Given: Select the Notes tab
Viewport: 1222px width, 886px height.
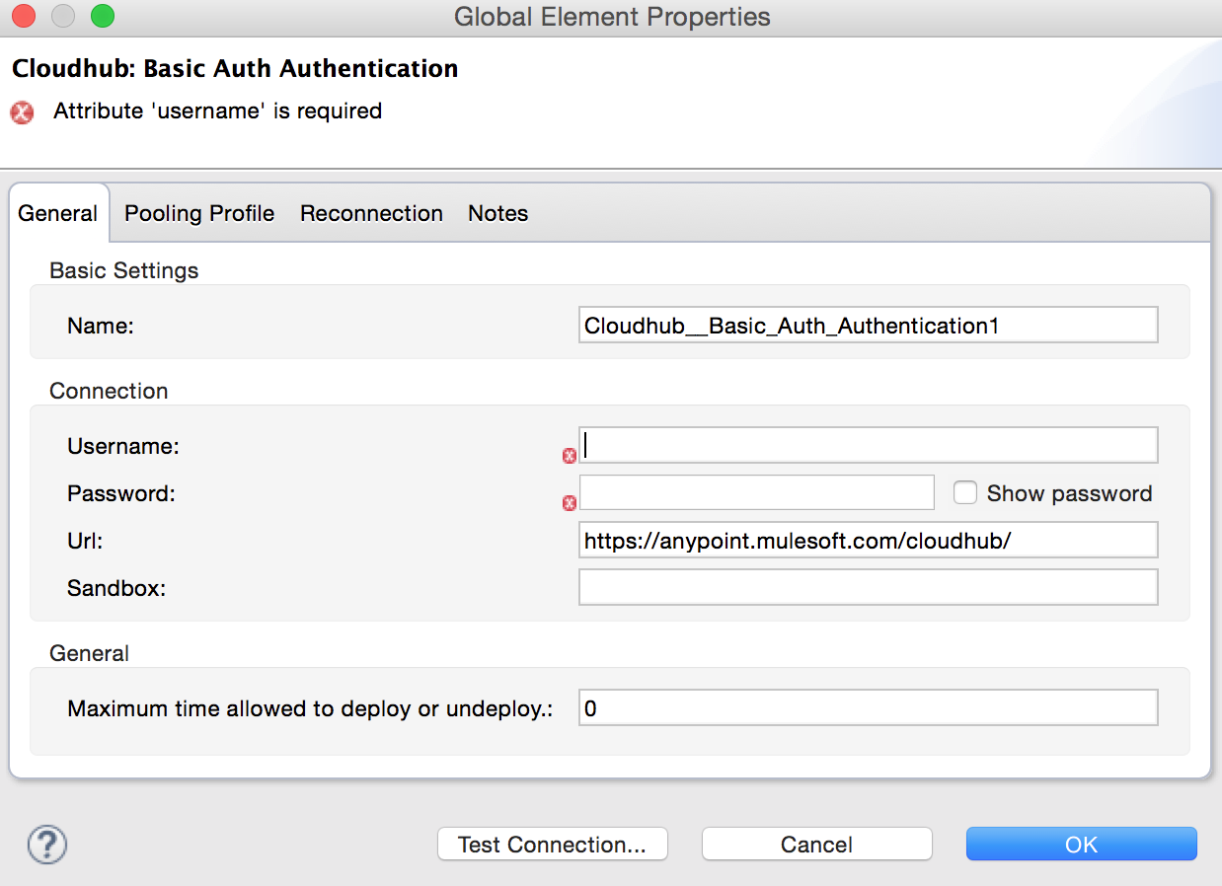Looking at the screenshot, I should [x=497, y=213].
